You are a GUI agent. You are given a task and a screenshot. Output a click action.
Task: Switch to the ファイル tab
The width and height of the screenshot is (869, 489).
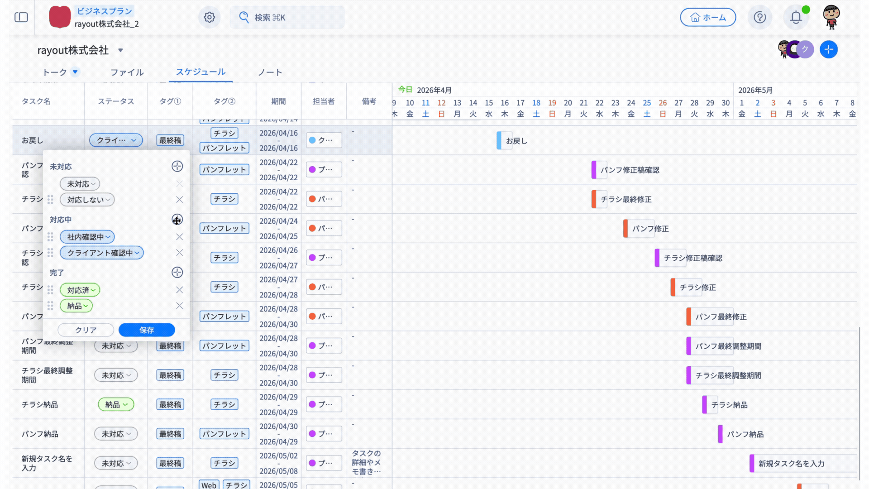click(127, 72)
